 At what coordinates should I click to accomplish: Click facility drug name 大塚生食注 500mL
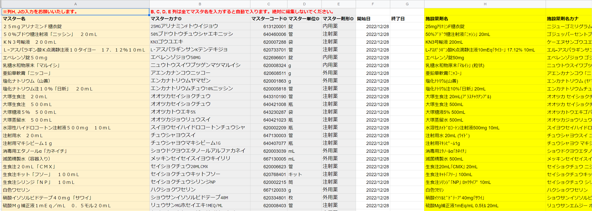pyautogui.click(x=444, y=104)
